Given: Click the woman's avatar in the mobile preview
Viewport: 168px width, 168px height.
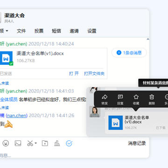Looking at the screenshot, I should coord(95,112).
